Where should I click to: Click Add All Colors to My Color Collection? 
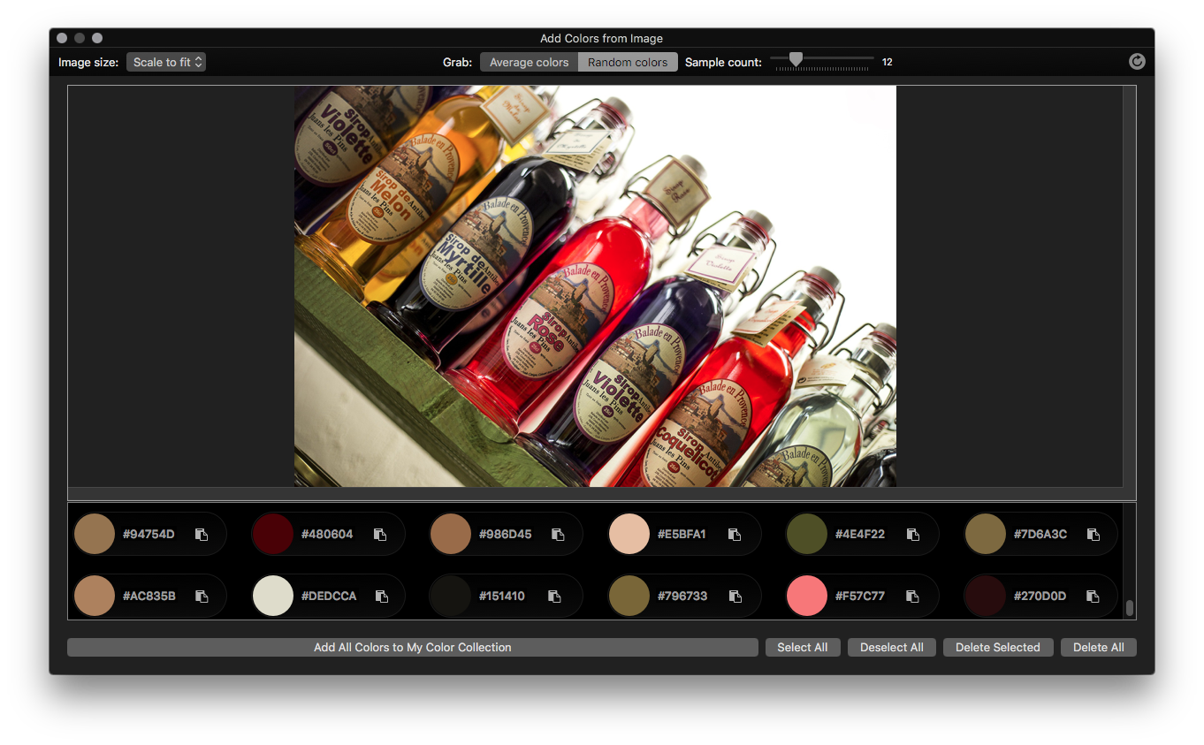click(x=413, y=648)
